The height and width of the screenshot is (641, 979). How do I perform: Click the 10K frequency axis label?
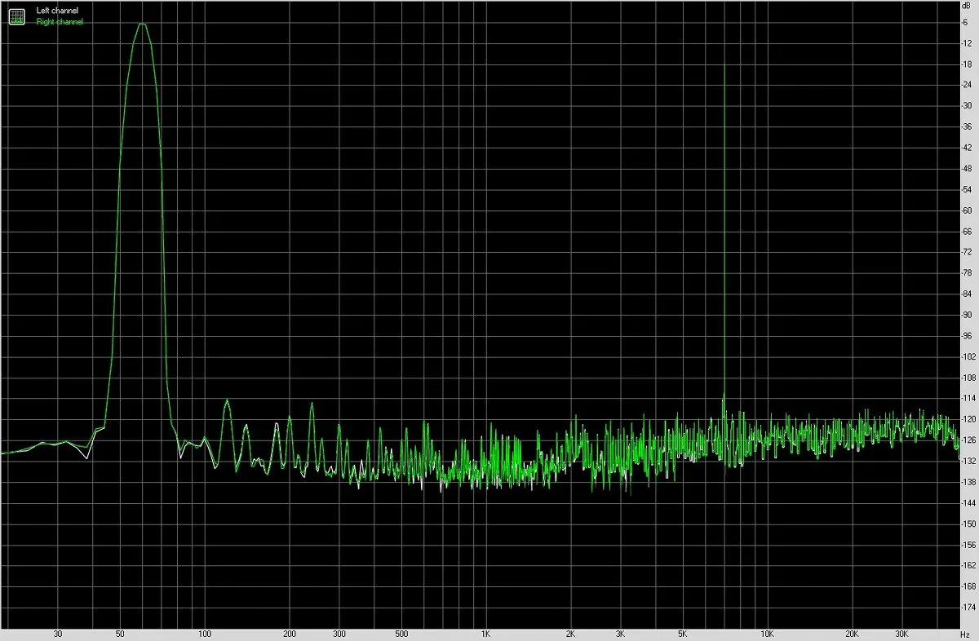(767, 634)
